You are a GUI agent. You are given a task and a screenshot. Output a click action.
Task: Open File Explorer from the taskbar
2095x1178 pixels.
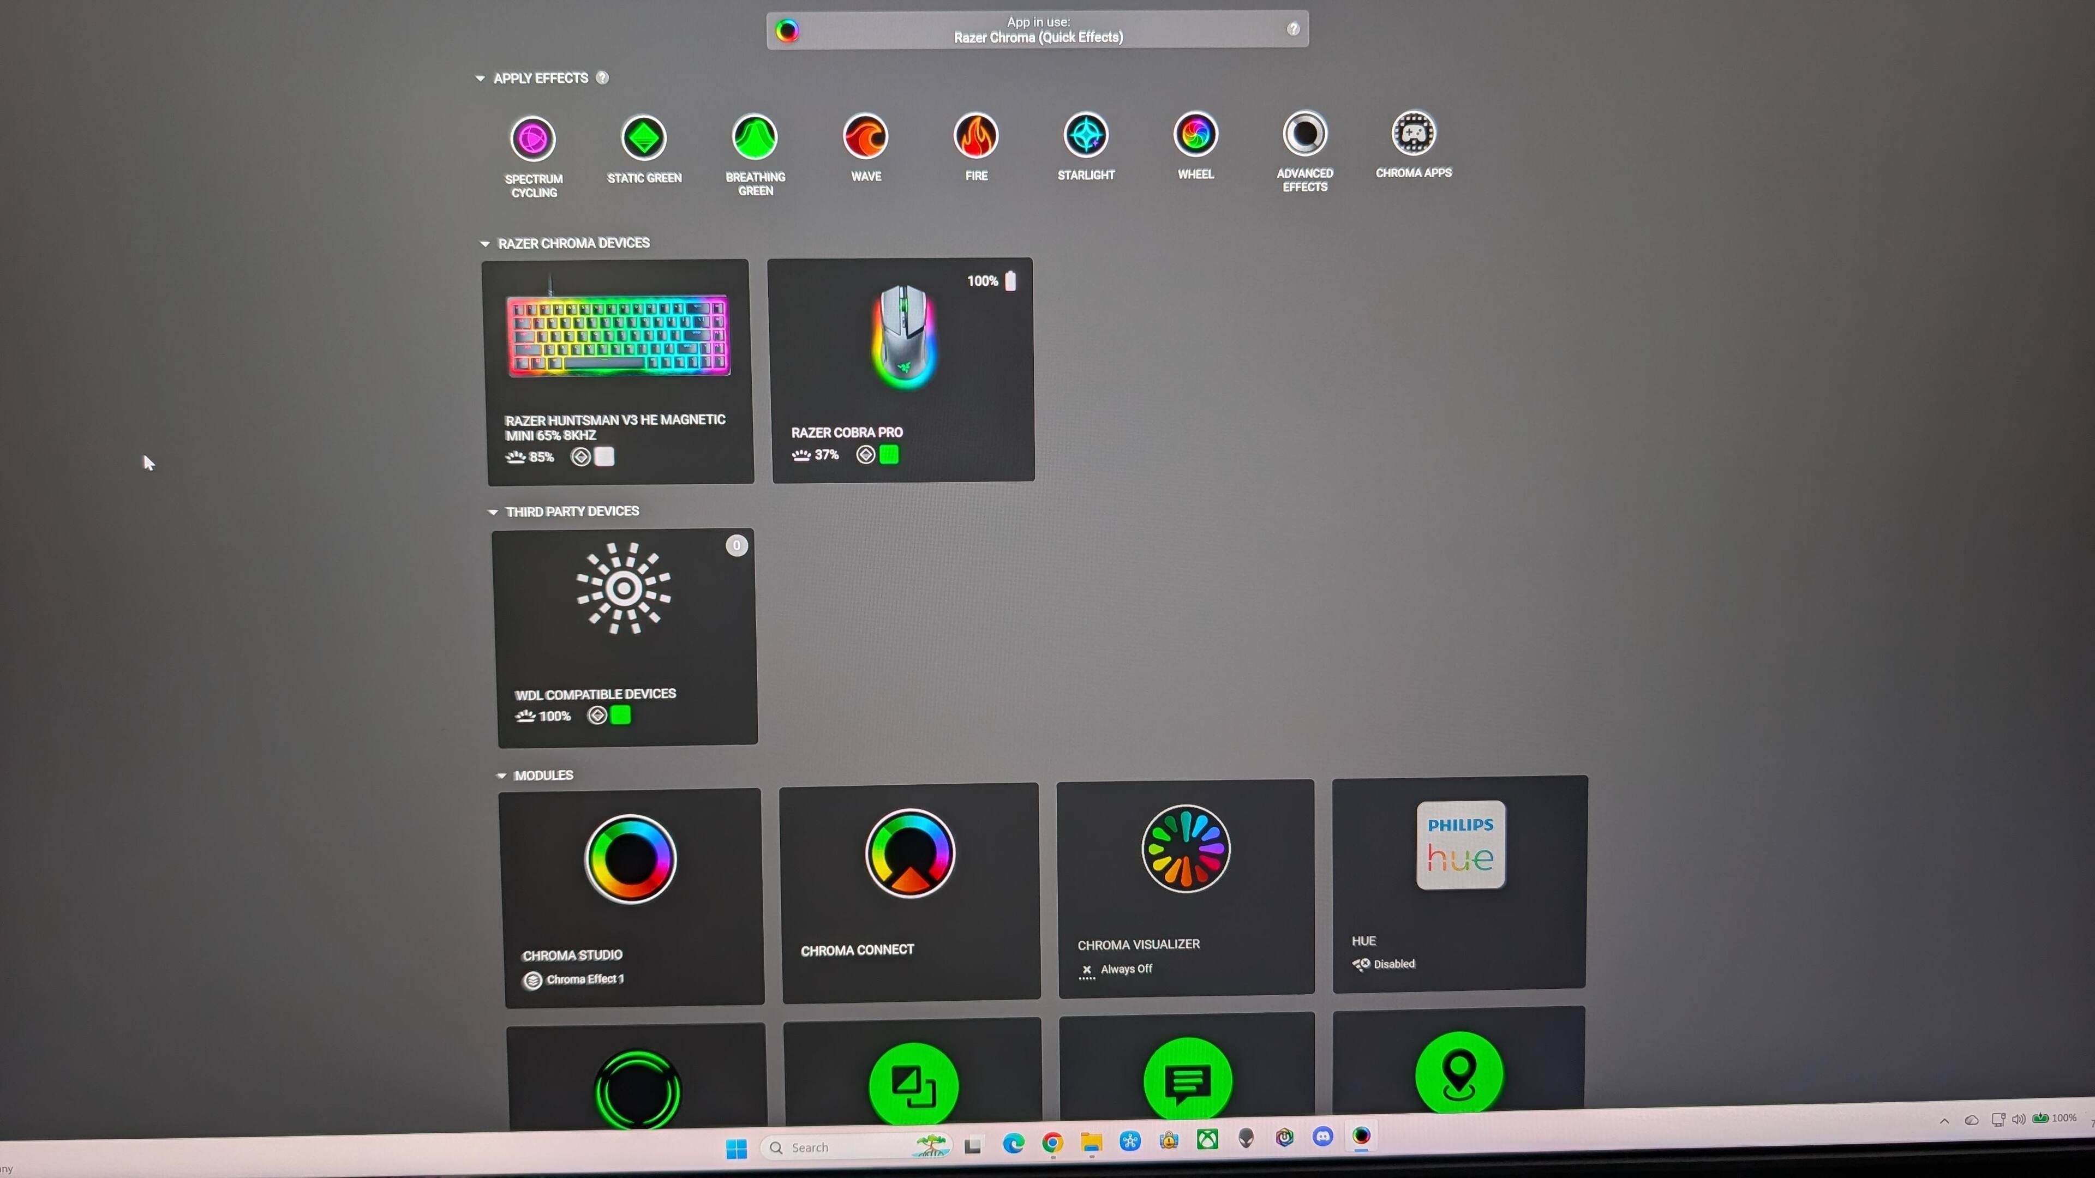click(1091, 1142)
